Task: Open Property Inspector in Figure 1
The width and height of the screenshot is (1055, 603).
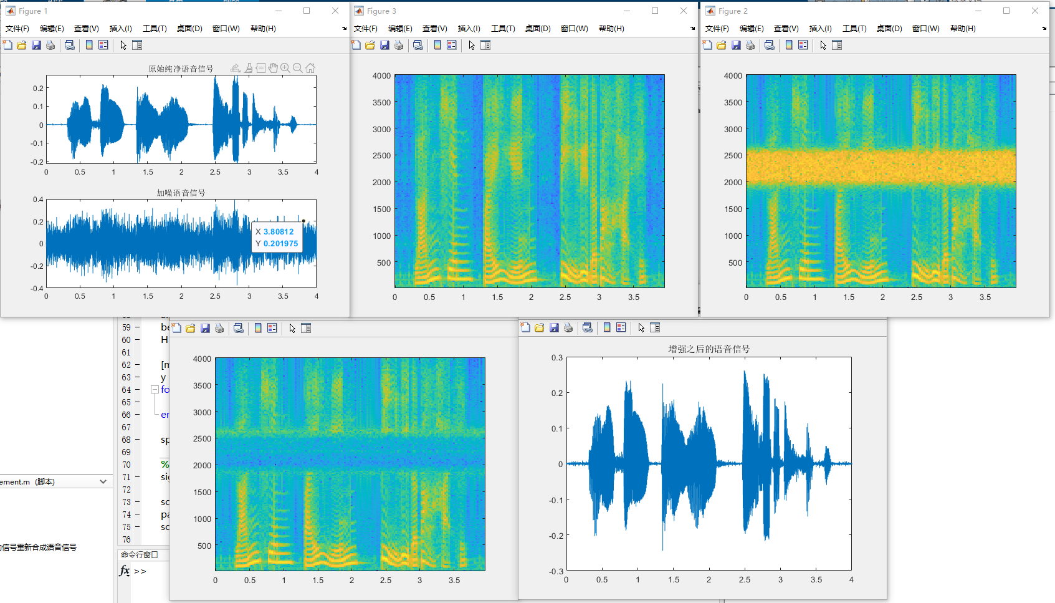Action: [x=137, y=45]
